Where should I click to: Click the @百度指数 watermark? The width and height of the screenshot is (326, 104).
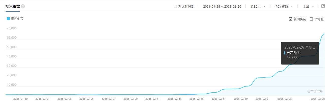(315, 92)
